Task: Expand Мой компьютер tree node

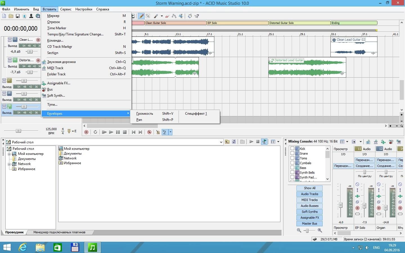Action: [9, 154]
